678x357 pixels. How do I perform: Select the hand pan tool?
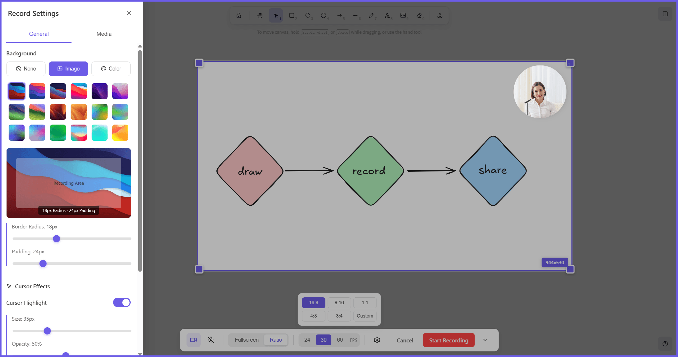260,16
